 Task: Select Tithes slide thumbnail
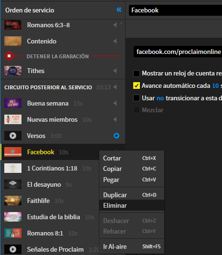(x=13, y=71)
